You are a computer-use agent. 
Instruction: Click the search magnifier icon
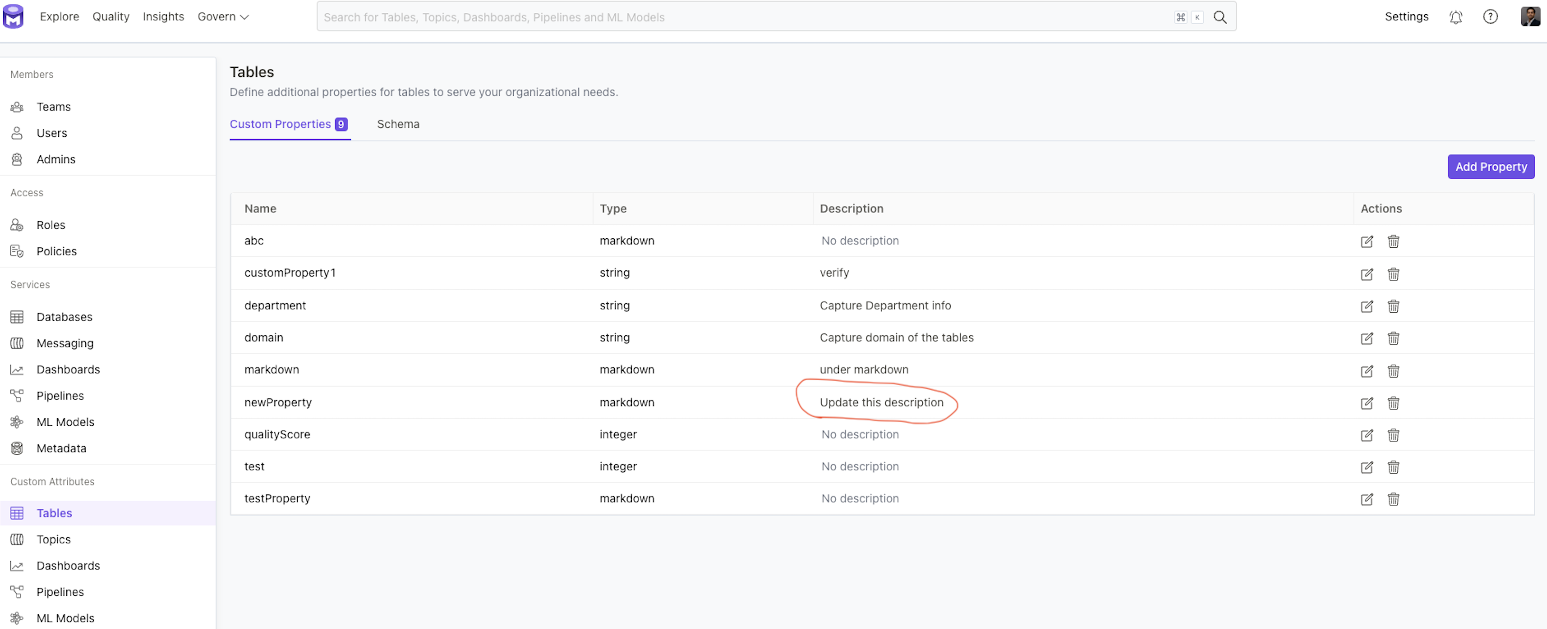(1219, 17)
